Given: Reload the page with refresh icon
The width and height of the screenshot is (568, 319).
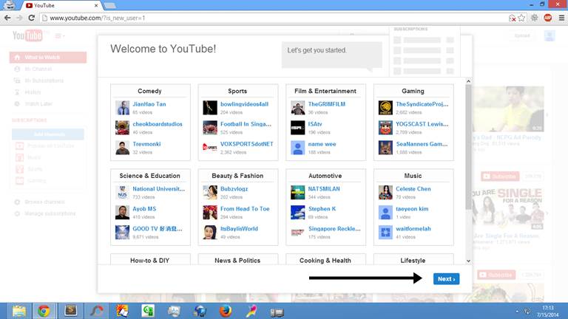Looking at the screenshot, I should 32,18.
